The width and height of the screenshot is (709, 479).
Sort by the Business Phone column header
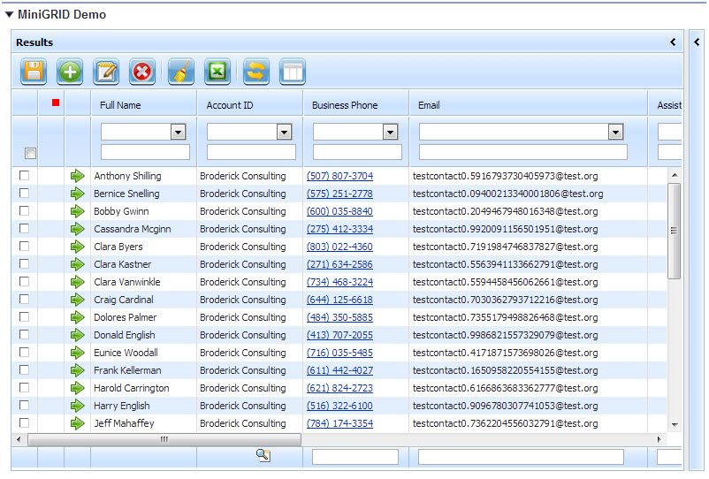[345, 105]
